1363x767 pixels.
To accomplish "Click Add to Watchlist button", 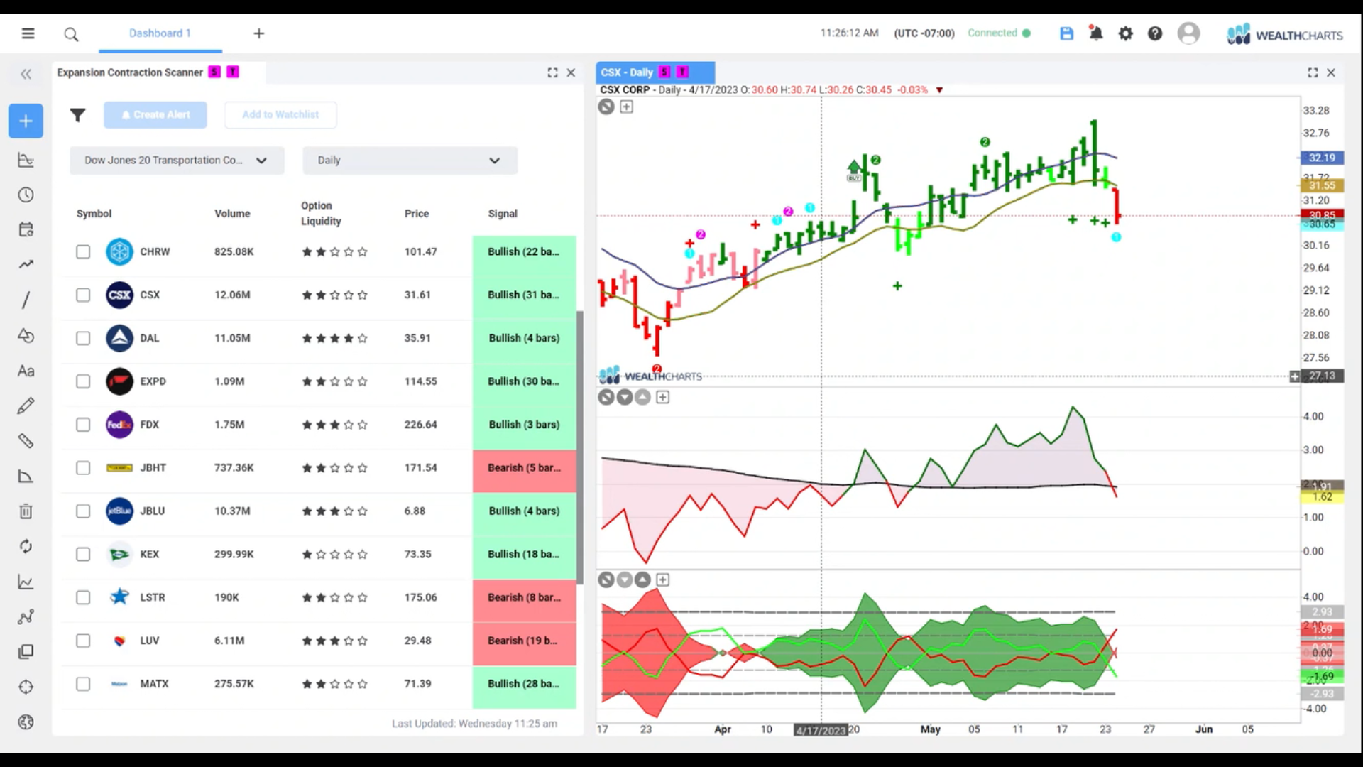I will click(280, 115).
